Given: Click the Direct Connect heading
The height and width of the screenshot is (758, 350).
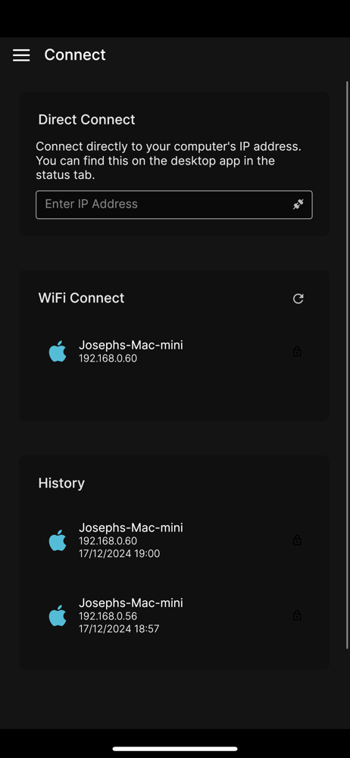Looking at the screenshot, I should click(x=87, y=120).
